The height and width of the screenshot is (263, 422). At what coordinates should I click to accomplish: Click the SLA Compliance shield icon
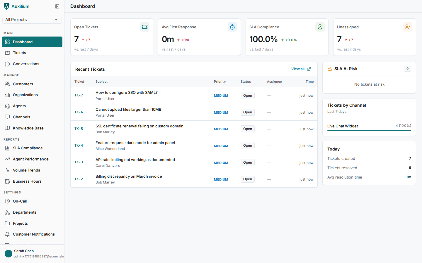pos(320,27)
